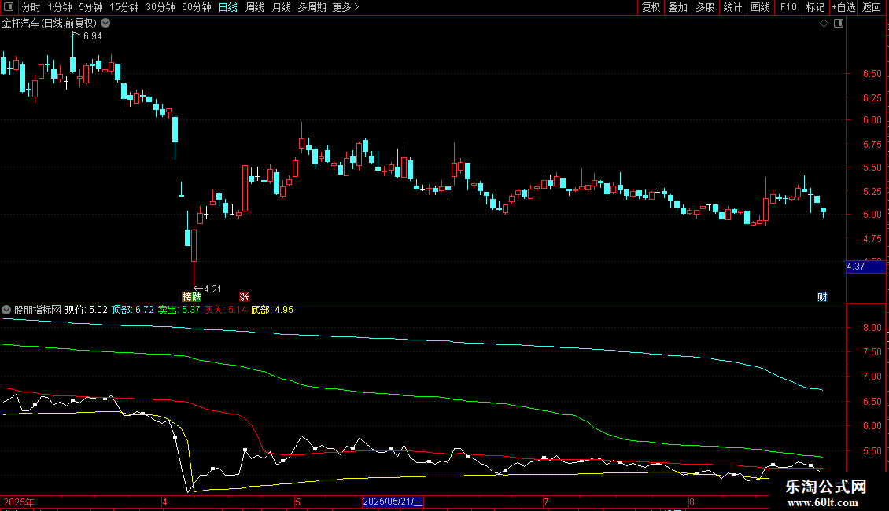Screen dimensions: 889x511
Task: Select the 60分钟 period
Action: [x=196, y=7]
